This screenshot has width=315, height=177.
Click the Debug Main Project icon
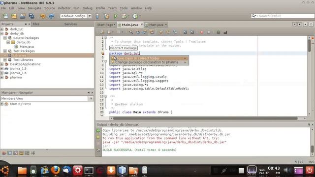click(x=124, y=16)
